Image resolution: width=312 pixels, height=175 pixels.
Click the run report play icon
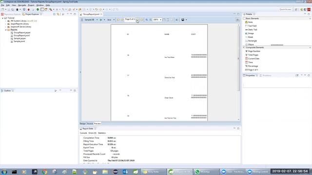click(x=101, y=20)
